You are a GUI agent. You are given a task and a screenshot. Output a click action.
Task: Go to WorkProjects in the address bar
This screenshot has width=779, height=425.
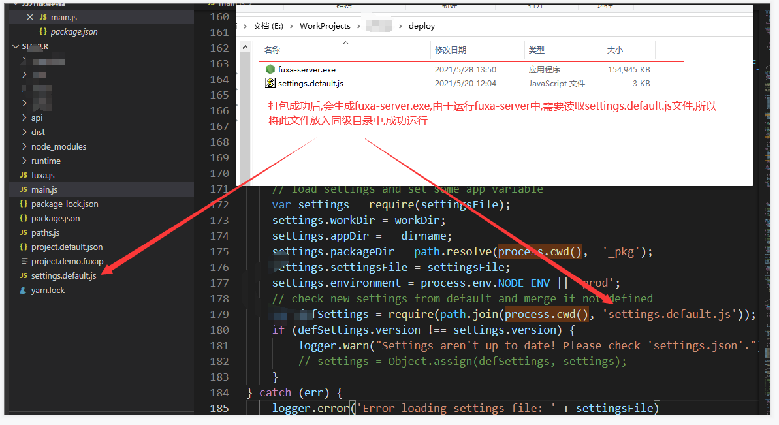click(325, 26)
